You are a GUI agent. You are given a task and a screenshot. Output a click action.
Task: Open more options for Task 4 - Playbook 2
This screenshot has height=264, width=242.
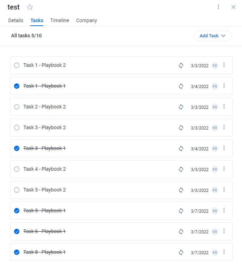pos(224,169)
